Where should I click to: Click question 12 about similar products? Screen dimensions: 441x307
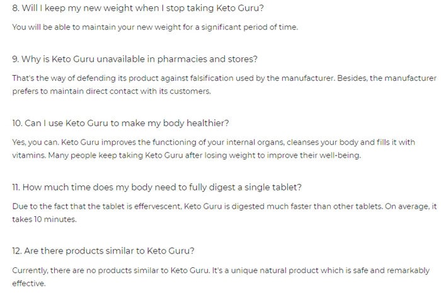tap(103, 251)
